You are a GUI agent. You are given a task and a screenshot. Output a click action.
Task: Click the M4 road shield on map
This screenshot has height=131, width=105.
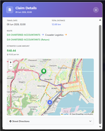pyautogui.click(x=77, y=66)
